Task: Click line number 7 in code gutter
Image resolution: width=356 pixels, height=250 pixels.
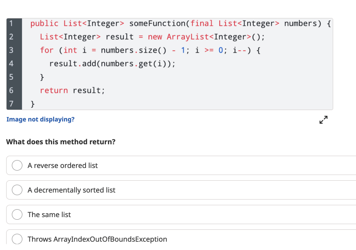Action: tap(11, 104)
